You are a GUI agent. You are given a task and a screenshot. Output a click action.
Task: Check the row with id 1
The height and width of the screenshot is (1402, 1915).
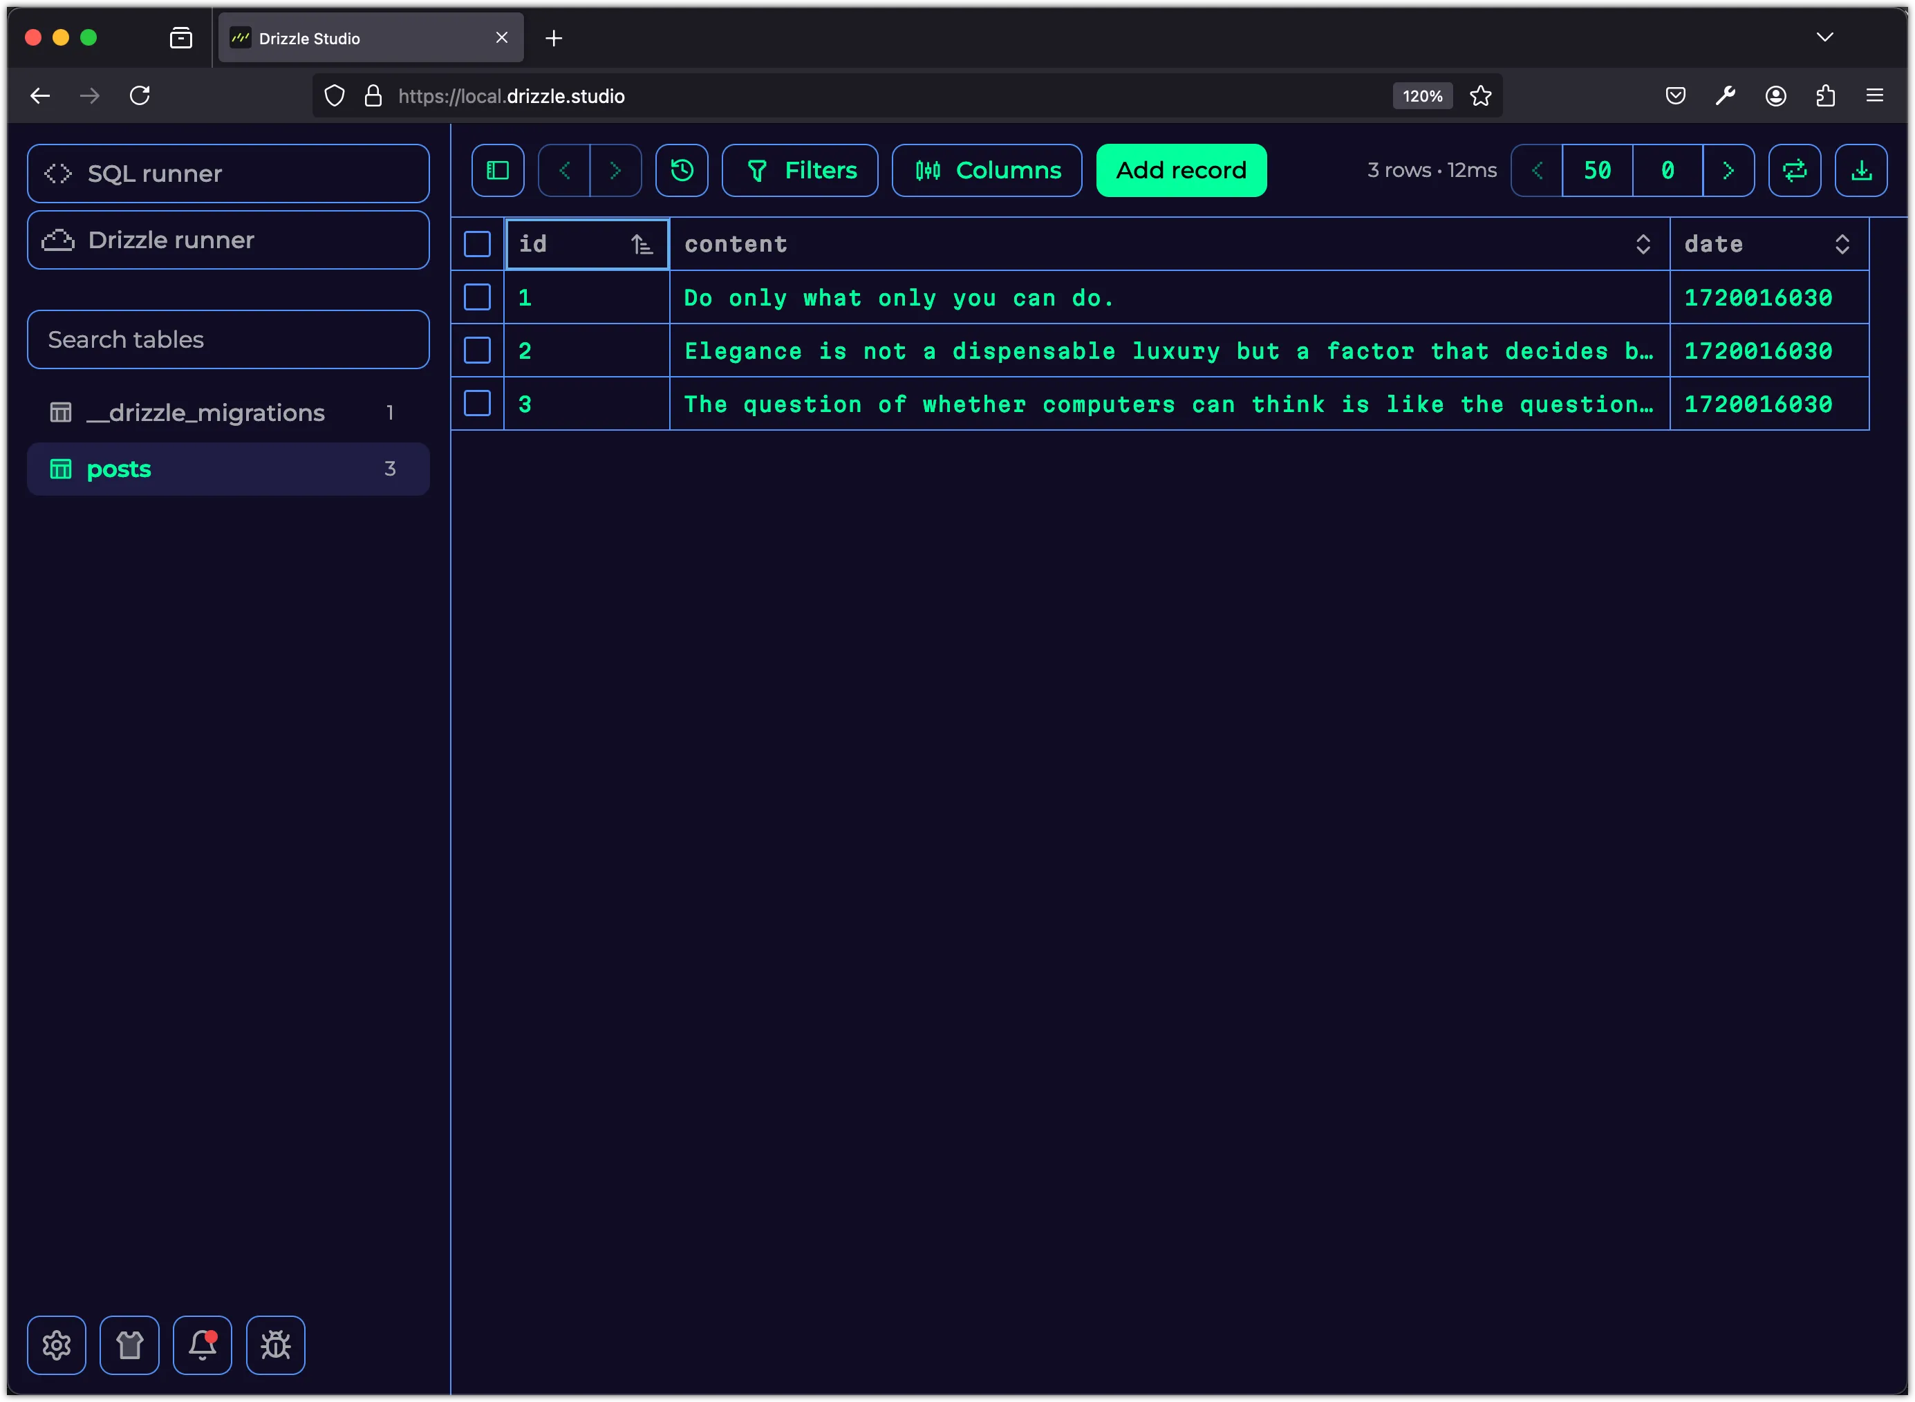pyautogui.click(x=478, y=298)
